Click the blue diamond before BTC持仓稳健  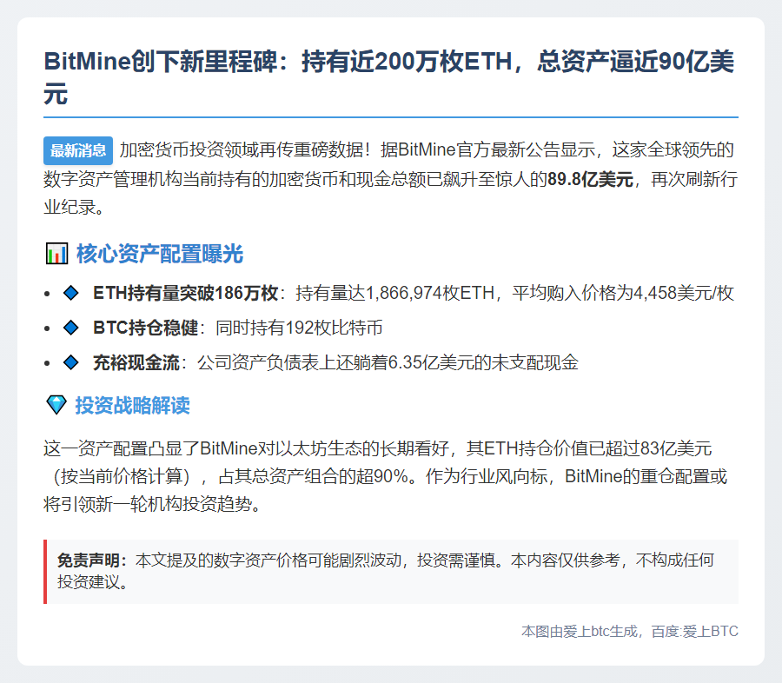click(71, 328)
